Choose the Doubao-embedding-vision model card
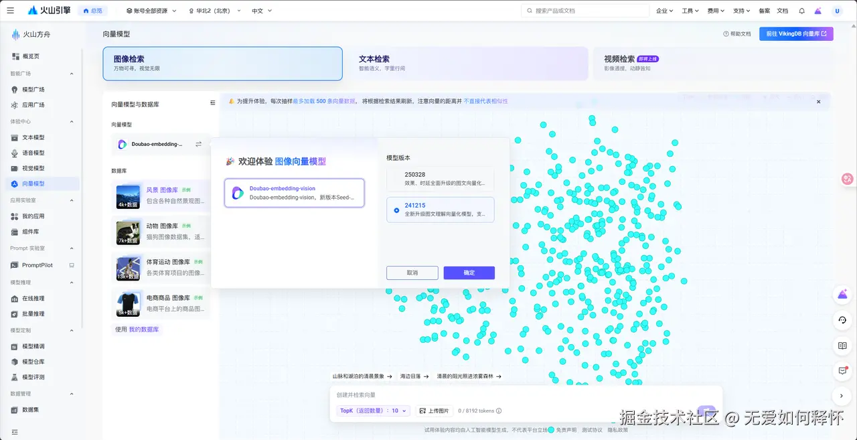857x440 pixels. pyautogui.click(x=295, y=193)
